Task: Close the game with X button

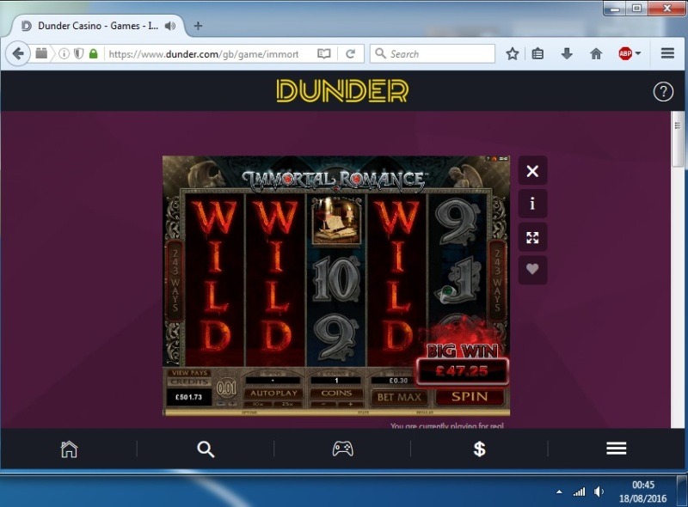Action: click(x=532, y=171)
